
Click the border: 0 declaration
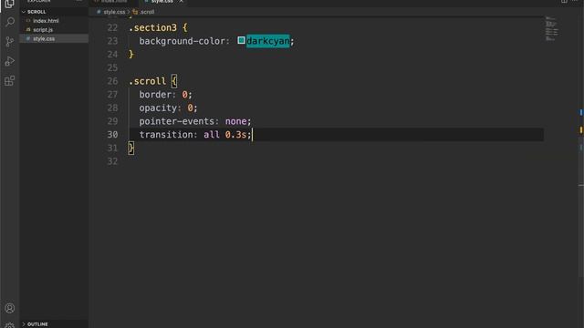coord(166,95)
